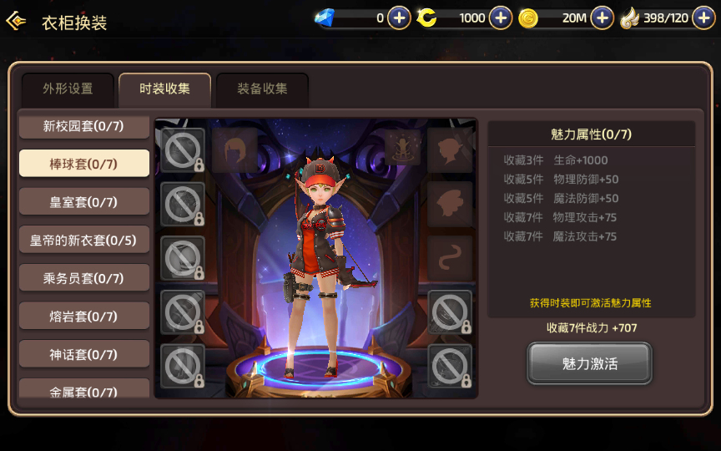Add dragon coins with plus button

tap(501, 18)
